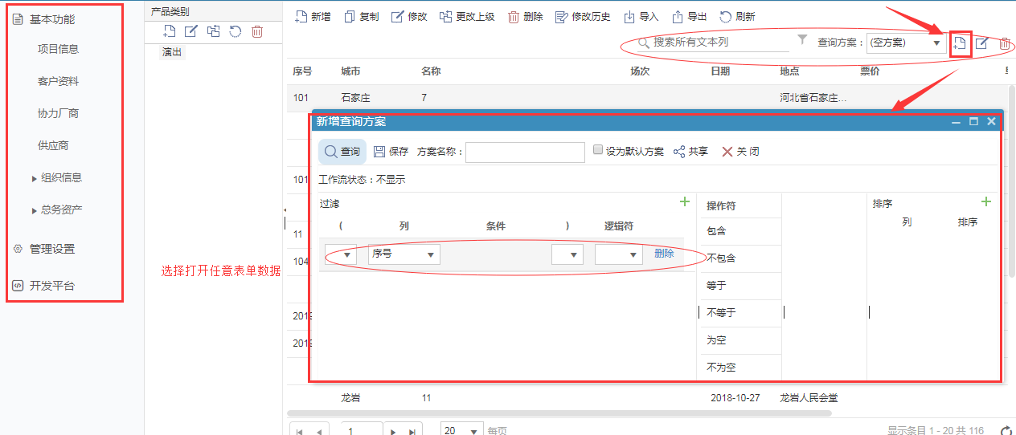Viewport: 1016px width, 435px height.
Task: Click the 删除 link in filter row
Action: point(664,254)
